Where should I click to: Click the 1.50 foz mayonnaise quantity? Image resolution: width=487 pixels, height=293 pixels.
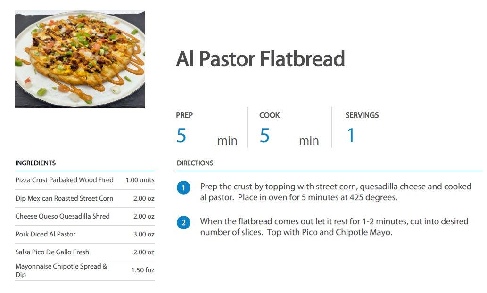point(143,270)
